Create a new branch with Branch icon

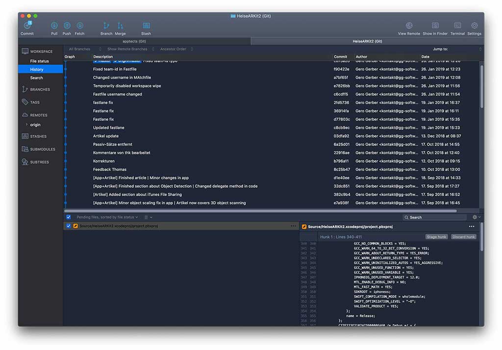point(106,26)
